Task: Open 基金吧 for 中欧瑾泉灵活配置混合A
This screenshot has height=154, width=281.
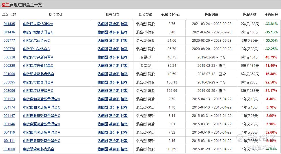Action: pos(114,132)
